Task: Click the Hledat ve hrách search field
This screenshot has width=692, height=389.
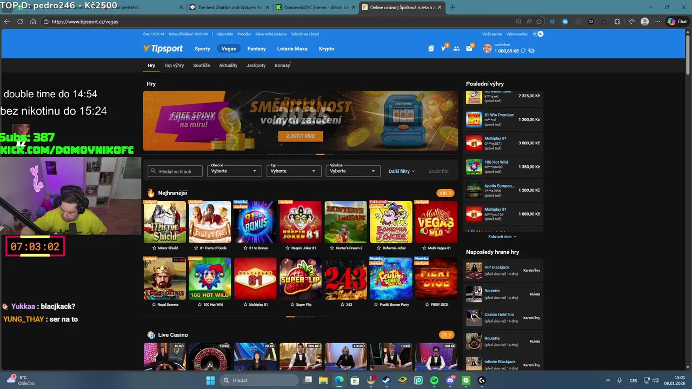Action: (175, 171)
